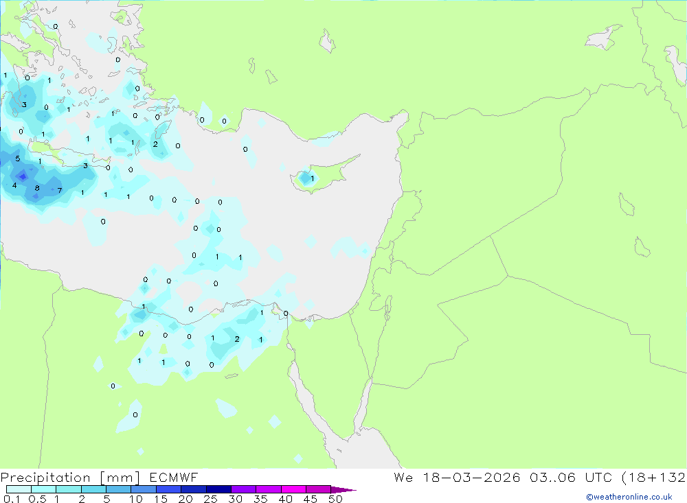Viewport: 687px width, 503px height.
Task: Click the 10–15 mm blue legend swatch
Action: coord(144,489)
